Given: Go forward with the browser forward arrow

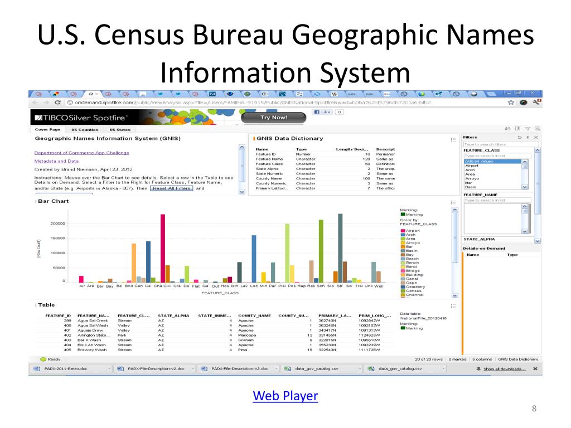Looking at the screenshot, I should click(x=46, y=103).
